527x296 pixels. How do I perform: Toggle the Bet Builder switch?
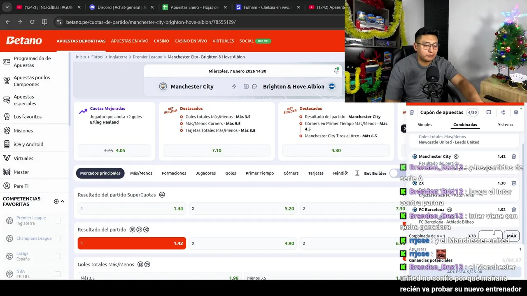pos(395,173)
